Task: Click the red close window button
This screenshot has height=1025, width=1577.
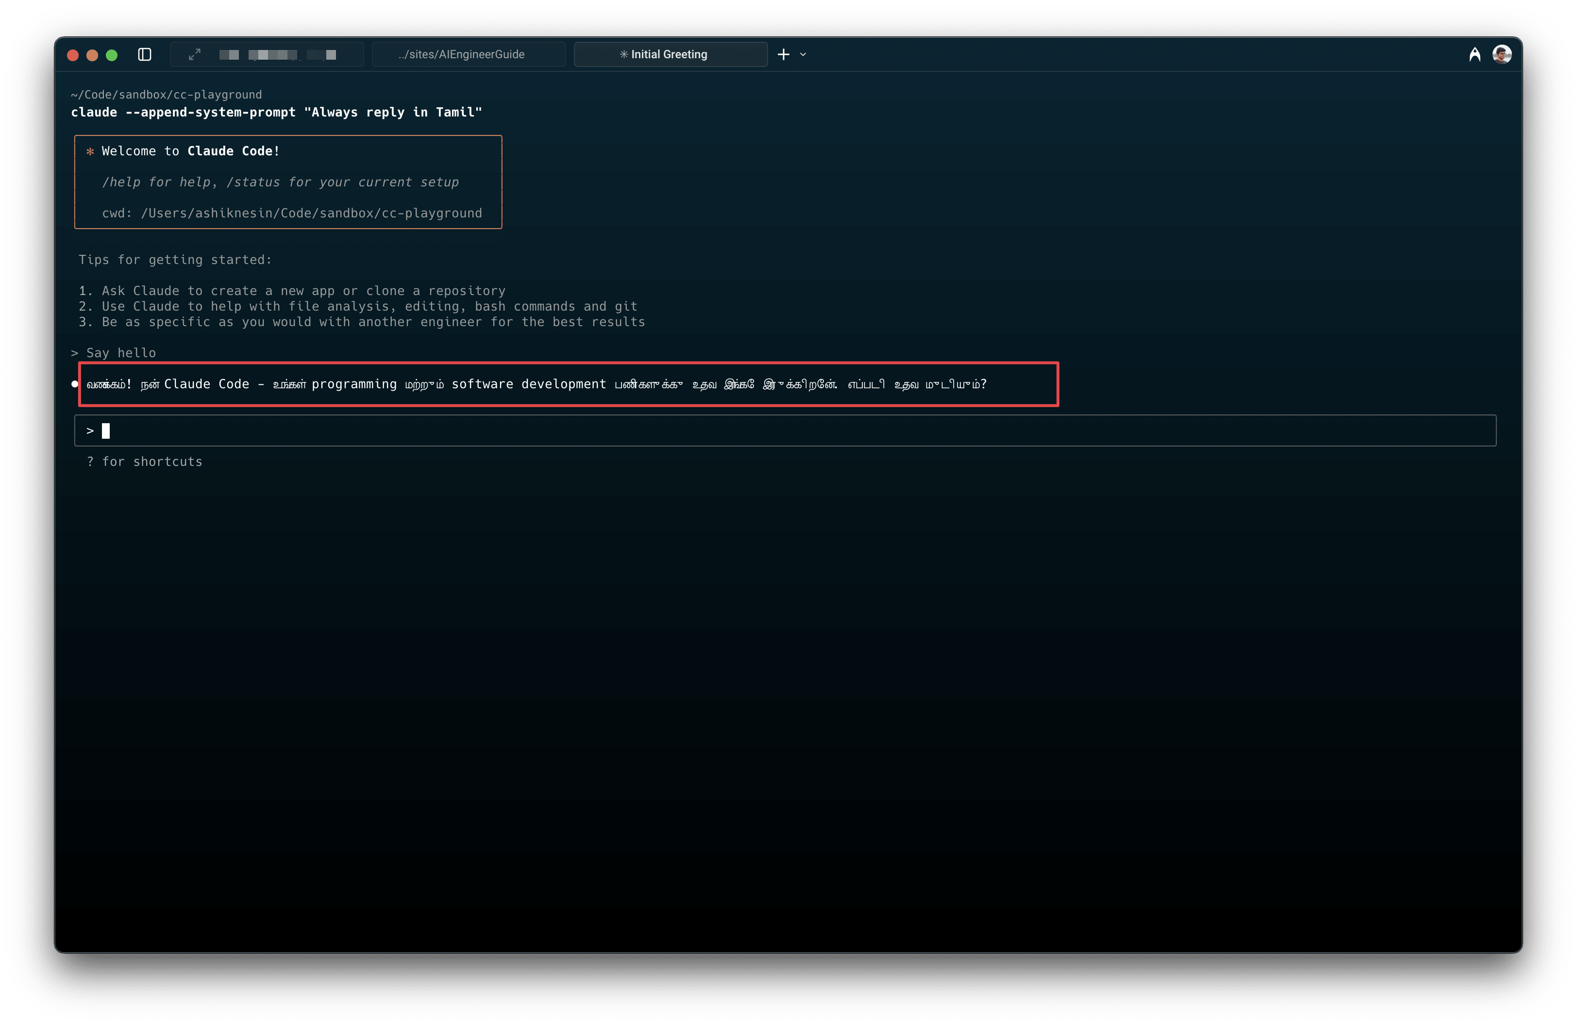Action: (73, 55)
